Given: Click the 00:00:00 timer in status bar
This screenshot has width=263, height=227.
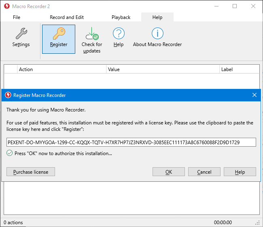Looking at the screenshot, I should (x=223, y=223).
